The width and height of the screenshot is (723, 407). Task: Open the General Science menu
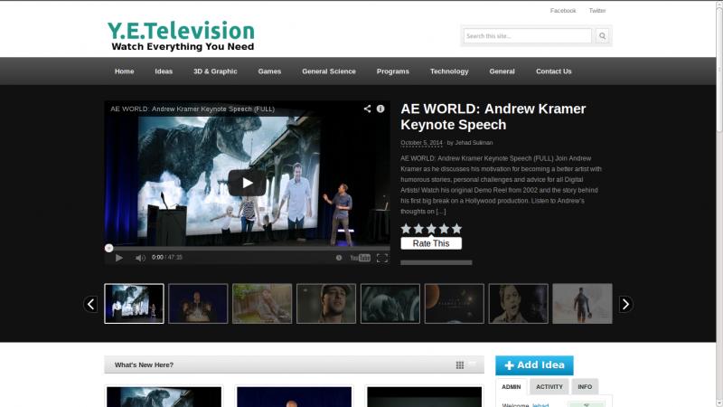tap(329, 71)
